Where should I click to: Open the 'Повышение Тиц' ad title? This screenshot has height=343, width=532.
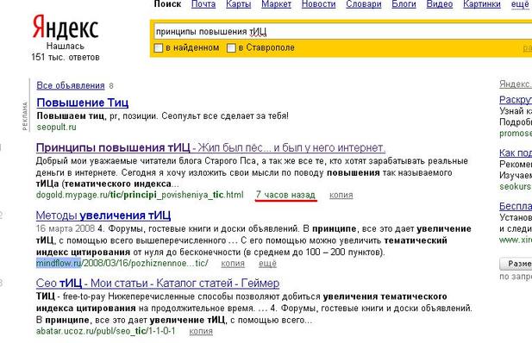[x=83, y=103]
